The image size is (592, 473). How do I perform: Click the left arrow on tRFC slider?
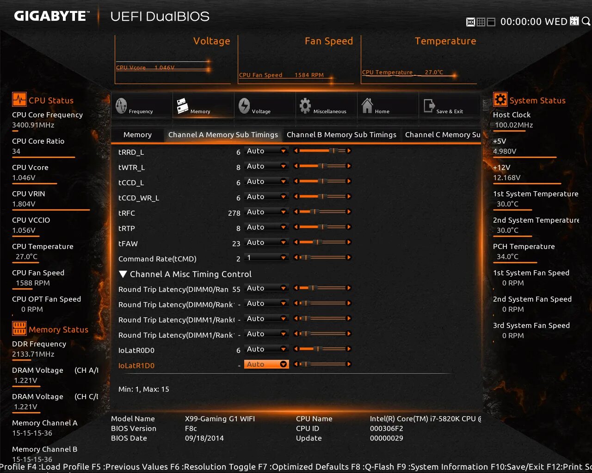(x=296, y=212)
